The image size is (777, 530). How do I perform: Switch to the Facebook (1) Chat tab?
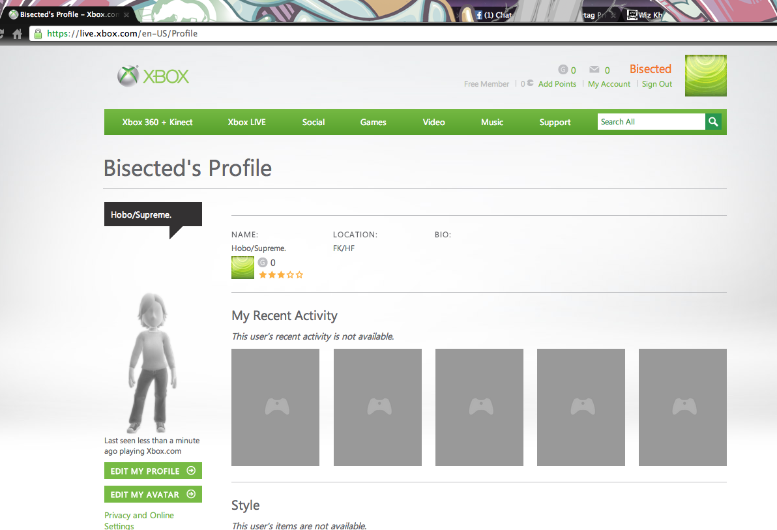pyautogui.click(x=493, y=15)
